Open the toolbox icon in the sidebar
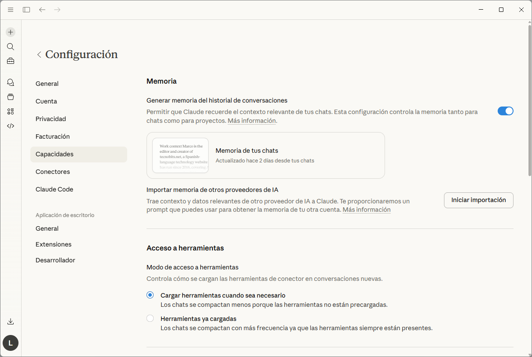532x357 pixels. point(11,61)
